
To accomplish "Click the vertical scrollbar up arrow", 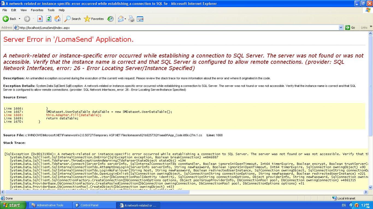I will coord(371,33).
